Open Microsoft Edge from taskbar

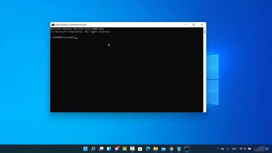click(x=148, y=149)
